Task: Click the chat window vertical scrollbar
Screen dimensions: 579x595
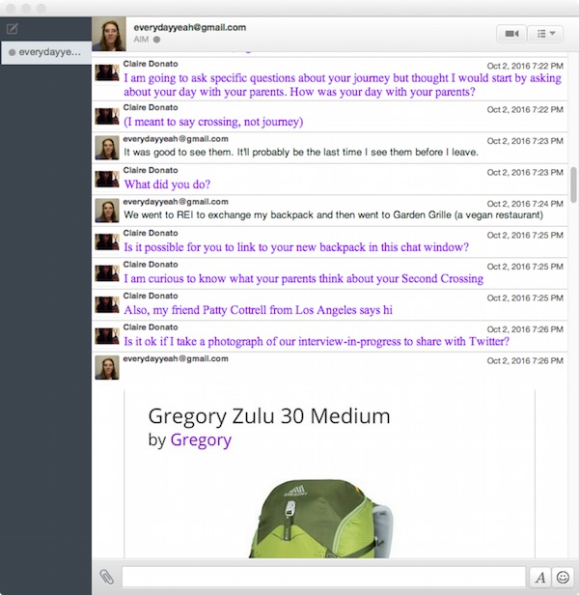Action: pos(573,184)
